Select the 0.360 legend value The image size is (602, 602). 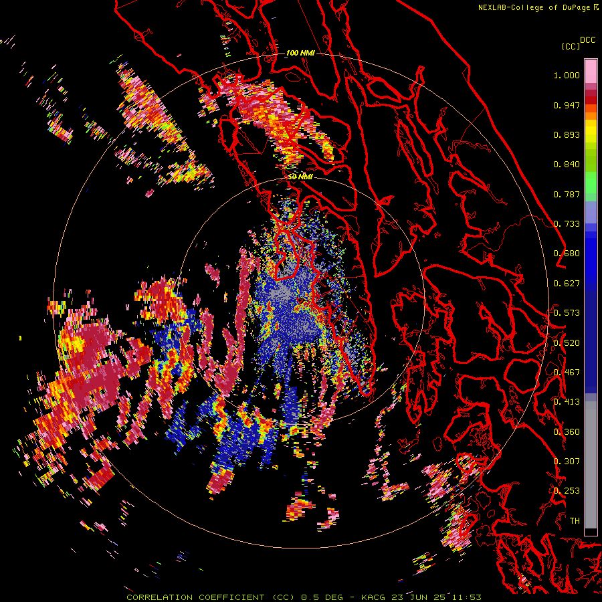click(x=567, y=432)
